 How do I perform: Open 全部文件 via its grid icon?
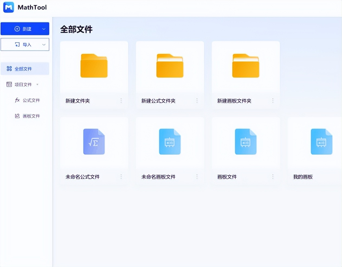(x=9, y=69)
